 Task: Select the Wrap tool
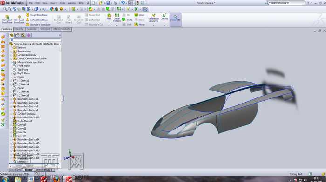[139, 15]
